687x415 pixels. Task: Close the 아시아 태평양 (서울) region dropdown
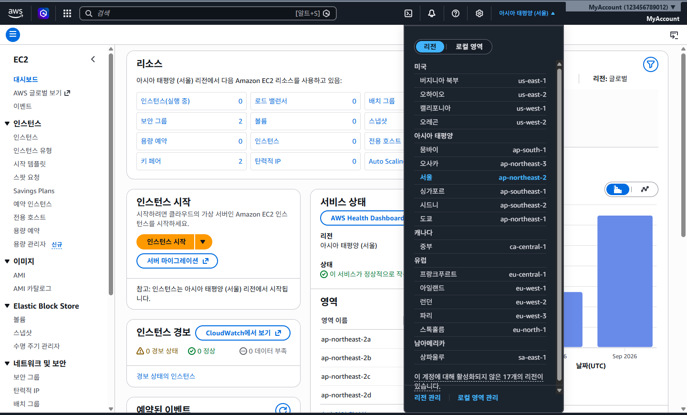527,13
